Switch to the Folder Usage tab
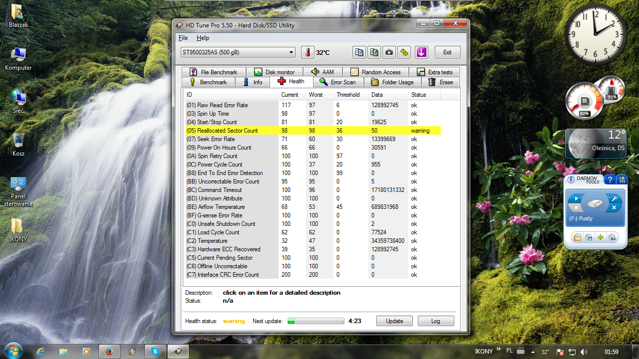Screen dimensions: 639x359 pos(392,82)
